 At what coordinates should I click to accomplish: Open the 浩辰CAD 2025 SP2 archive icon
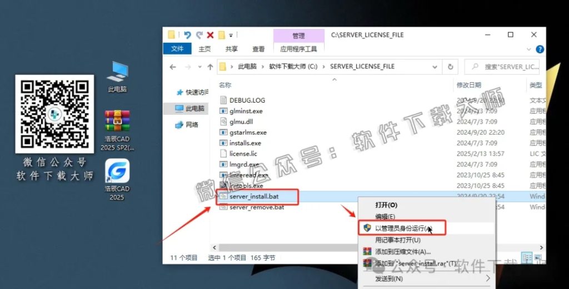(x=117, y=130)
